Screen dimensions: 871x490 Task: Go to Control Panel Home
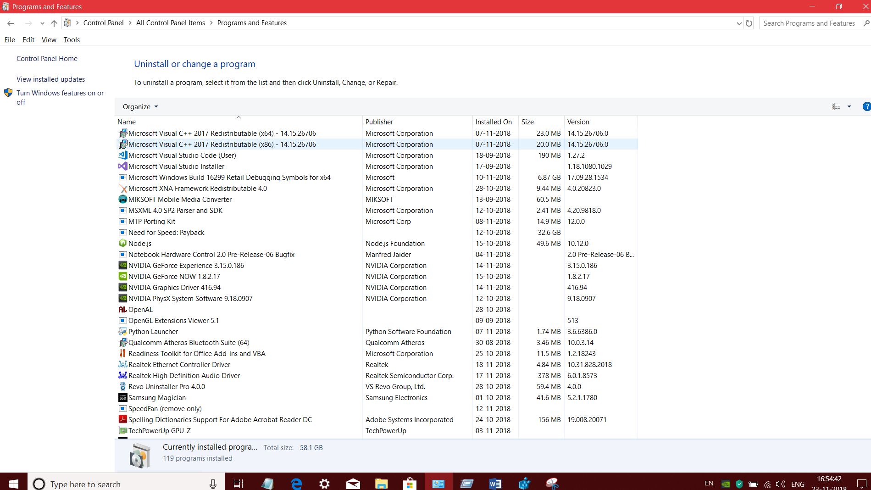pyautogui.click(x=47, y=59)
